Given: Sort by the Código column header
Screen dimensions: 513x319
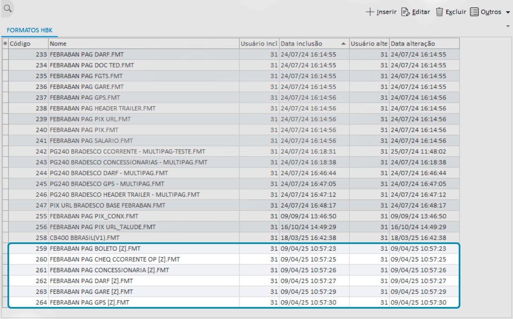Looking at the screenshot, I should coord(28,43).
